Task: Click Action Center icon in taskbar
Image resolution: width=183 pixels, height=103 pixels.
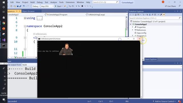Action: (4, 100)
